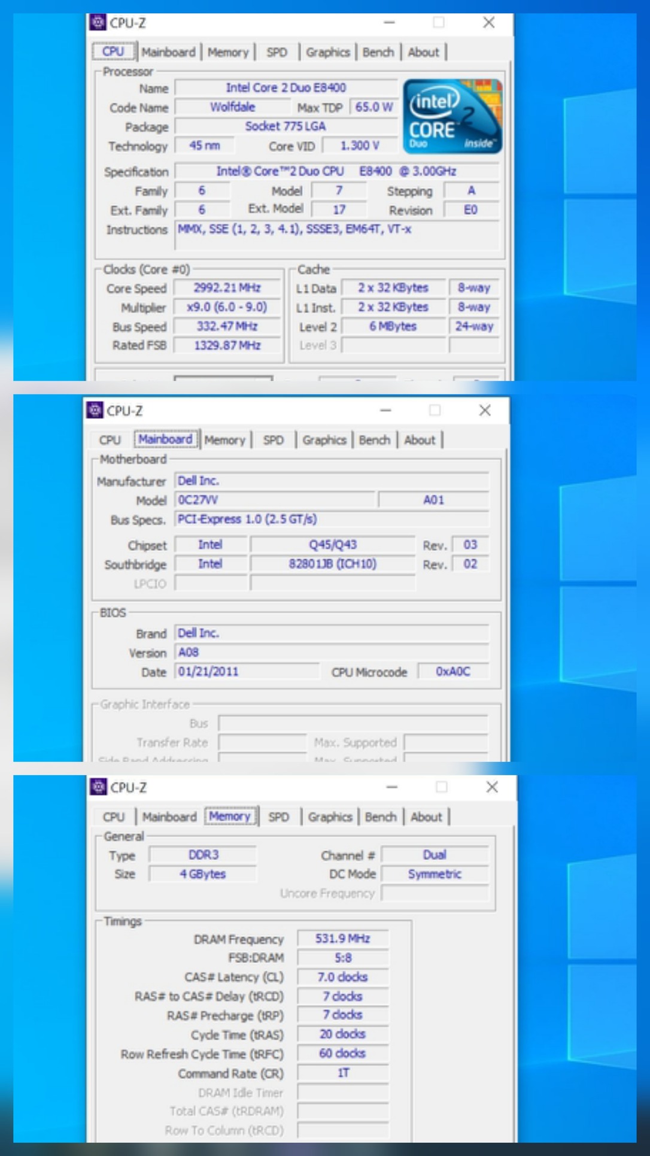Go to CPU tab in Memory window

coord(114,817)
